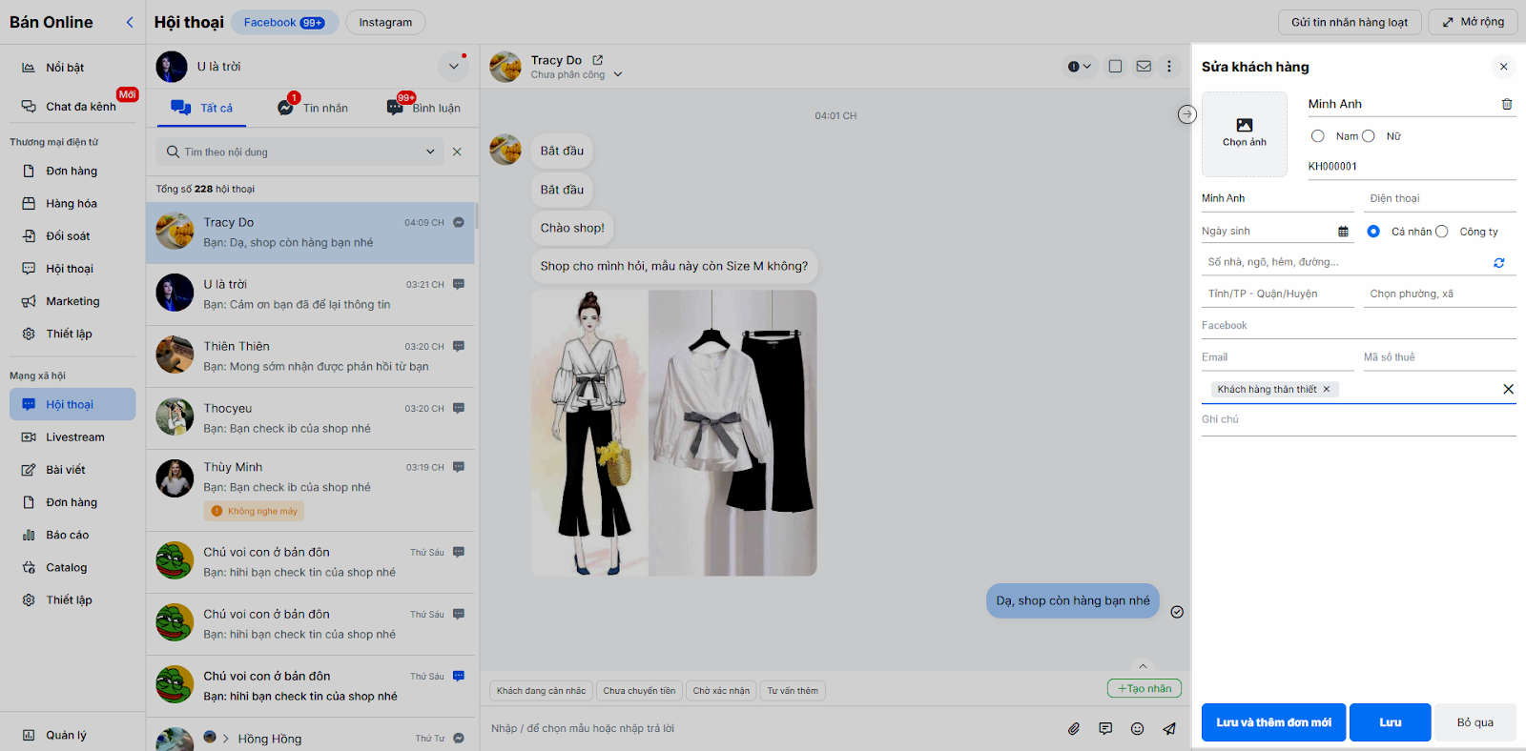The image size is (1526, 751).
Task: Click the square icon in chat header
Action: (1115, 67)
